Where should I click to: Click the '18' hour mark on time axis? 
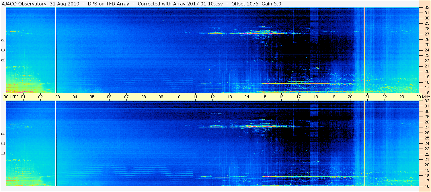(316, 97)
